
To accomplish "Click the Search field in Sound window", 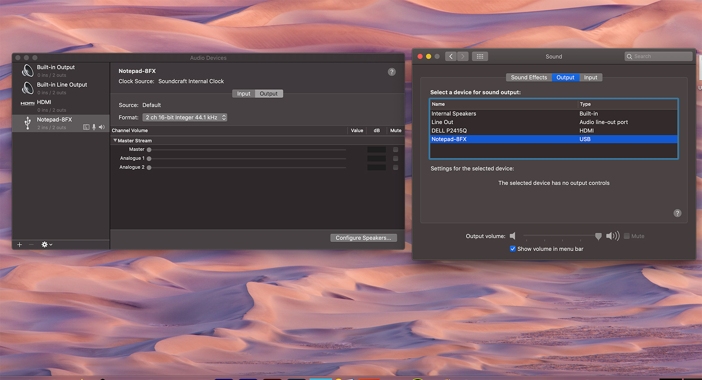I will (659, 56).
